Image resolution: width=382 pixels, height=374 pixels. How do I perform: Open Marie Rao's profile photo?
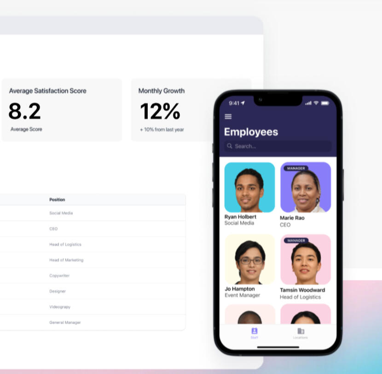point(306,187)
